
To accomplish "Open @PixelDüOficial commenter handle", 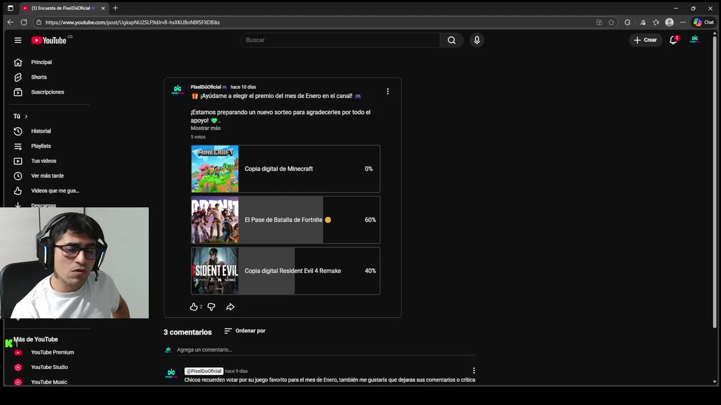I will [x=204, y=371].
